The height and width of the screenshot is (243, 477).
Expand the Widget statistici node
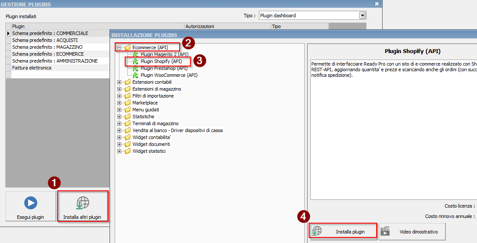tap(119, 151)
